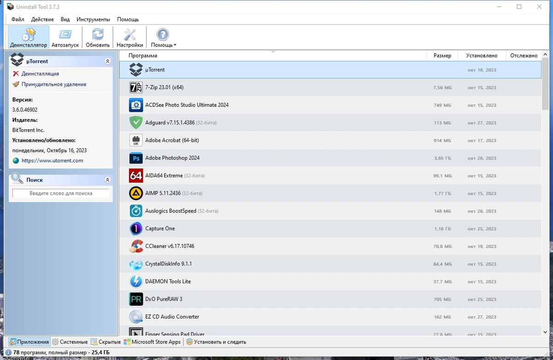Open the Вид menu
Image resolution: width=553 pixels, height=360 pixels.
pos(65,19)
